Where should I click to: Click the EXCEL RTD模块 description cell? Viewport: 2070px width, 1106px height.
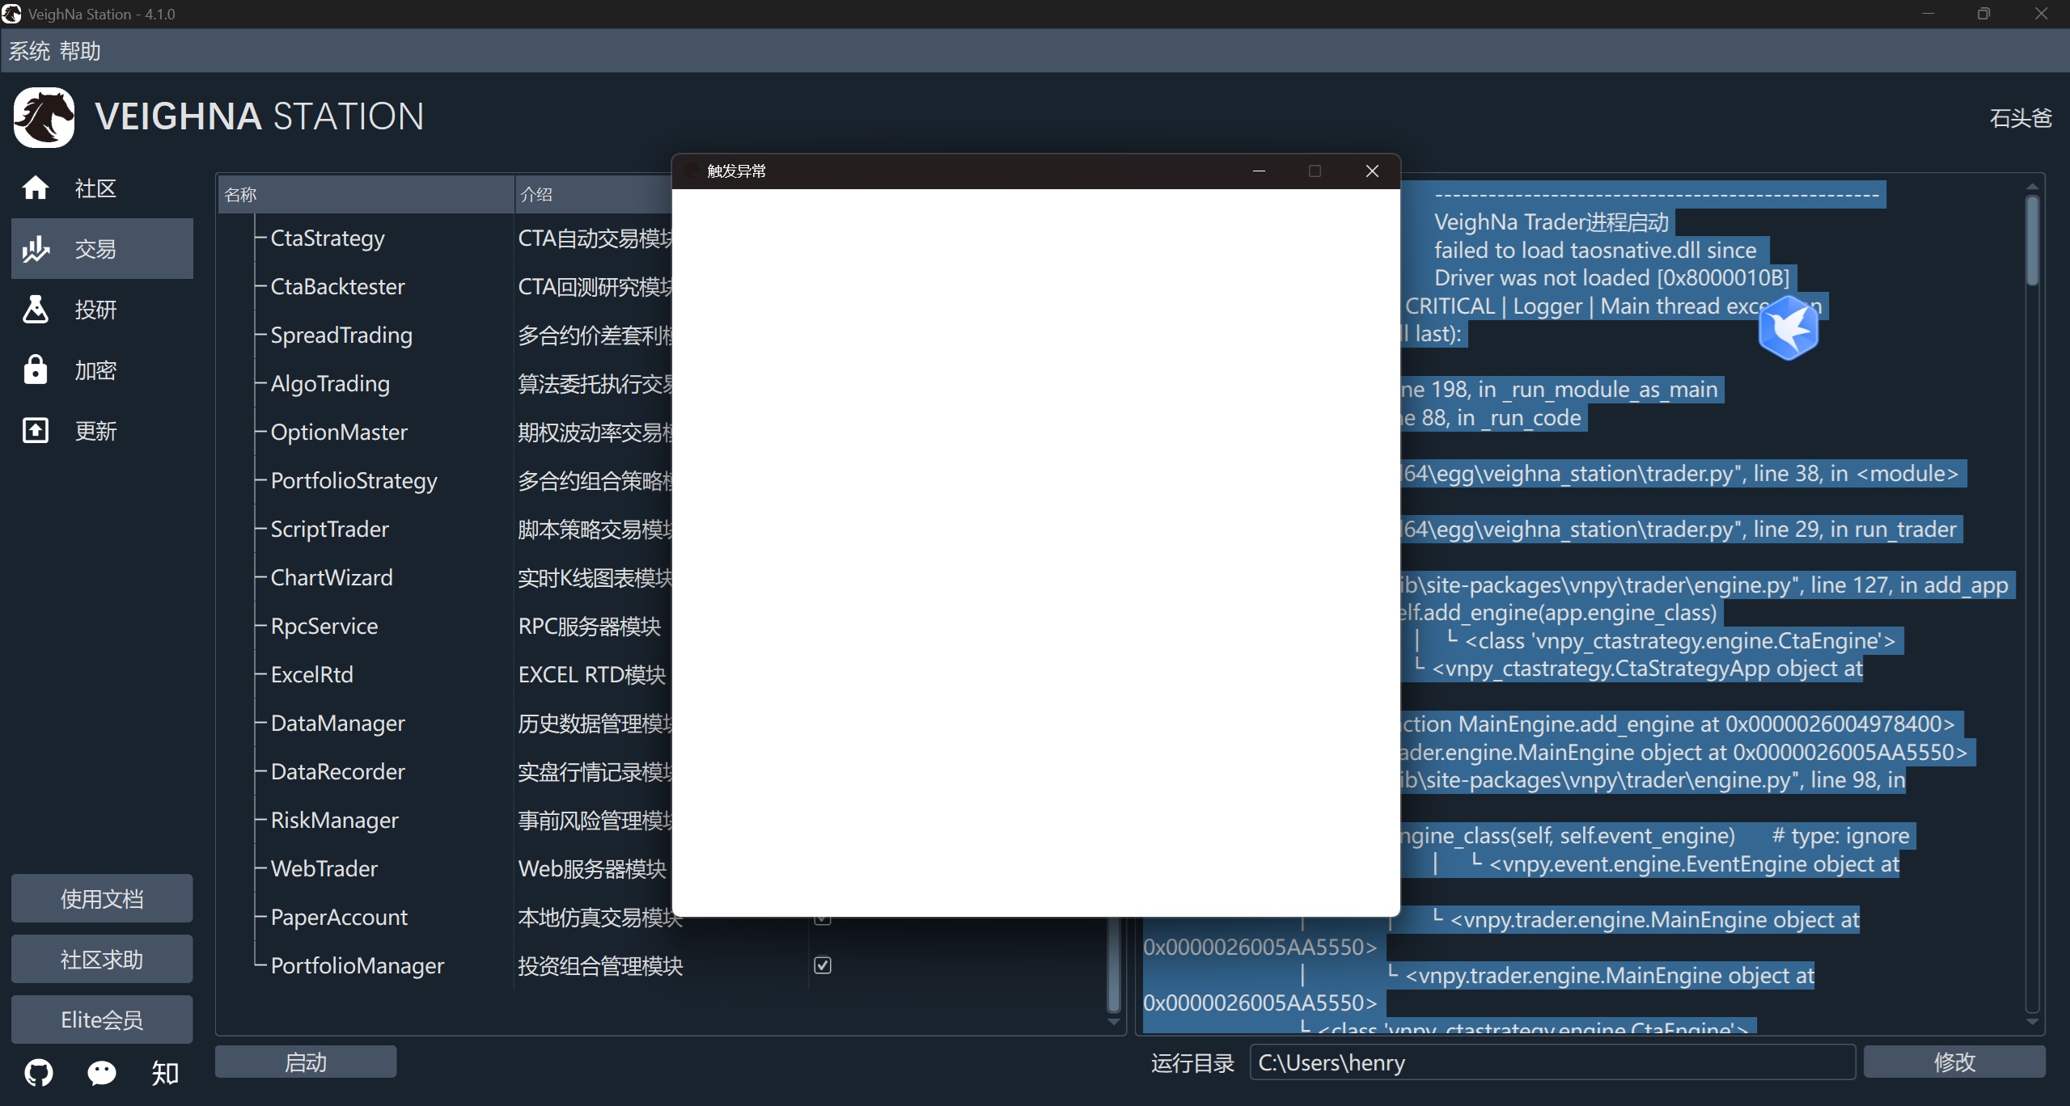pos(592,674)
